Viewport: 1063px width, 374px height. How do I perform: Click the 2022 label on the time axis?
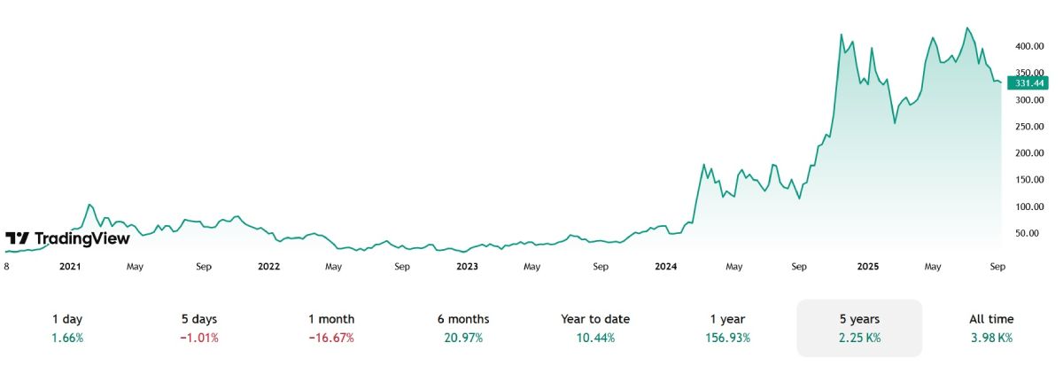coord(268,266)
